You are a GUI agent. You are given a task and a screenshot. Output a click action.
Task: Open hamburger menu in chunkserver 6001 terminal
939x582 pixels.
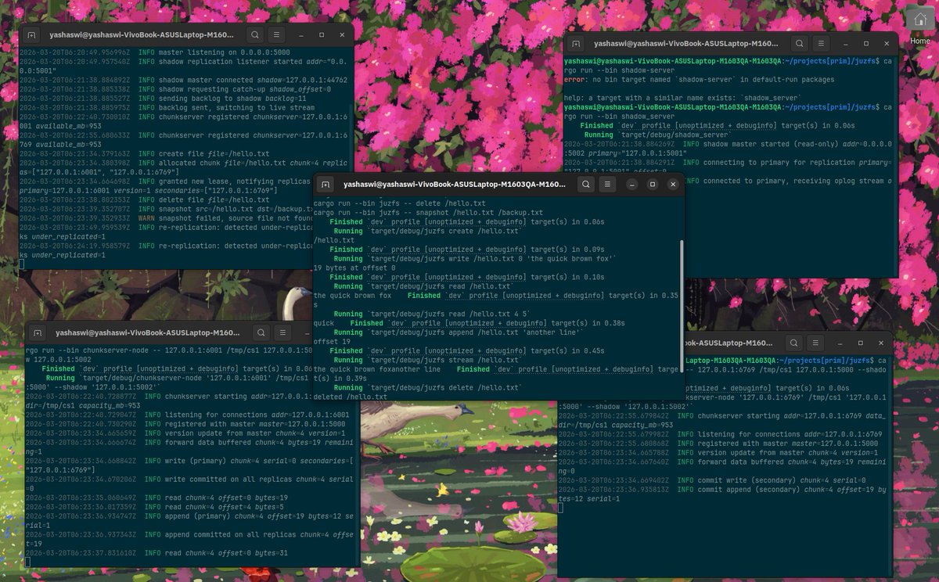pos(283,332)
